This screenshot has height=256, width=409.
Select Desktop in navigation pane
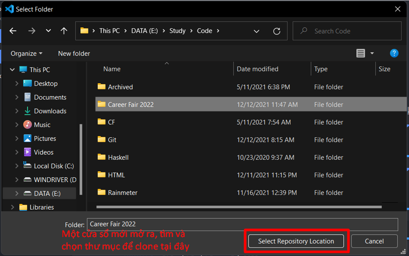pyautogui.click(x=46, y=83)
